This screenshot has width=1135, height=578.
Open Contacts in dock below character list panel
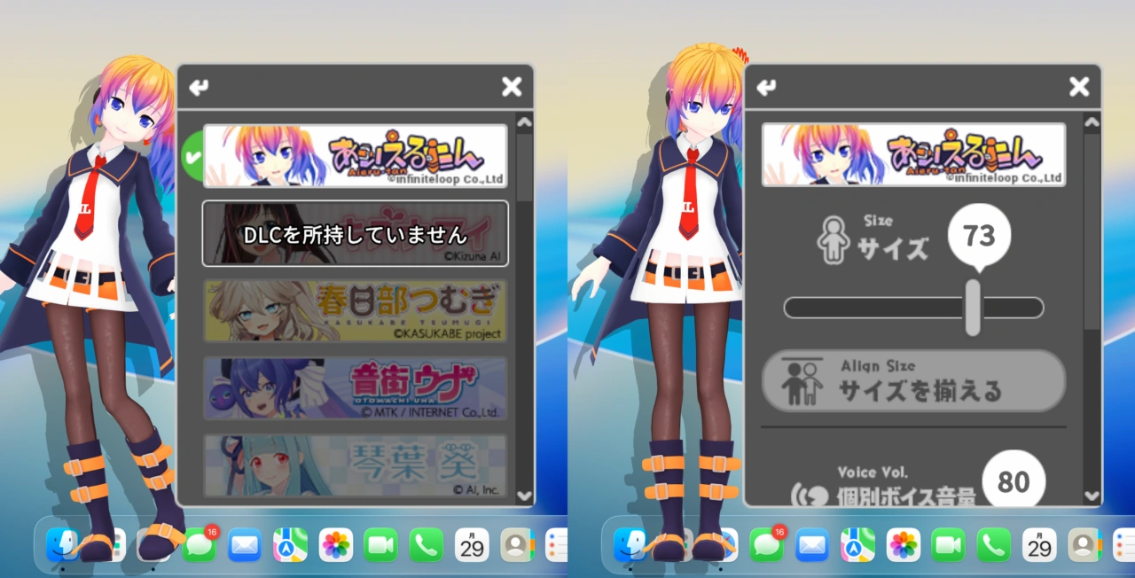[517, 545]
